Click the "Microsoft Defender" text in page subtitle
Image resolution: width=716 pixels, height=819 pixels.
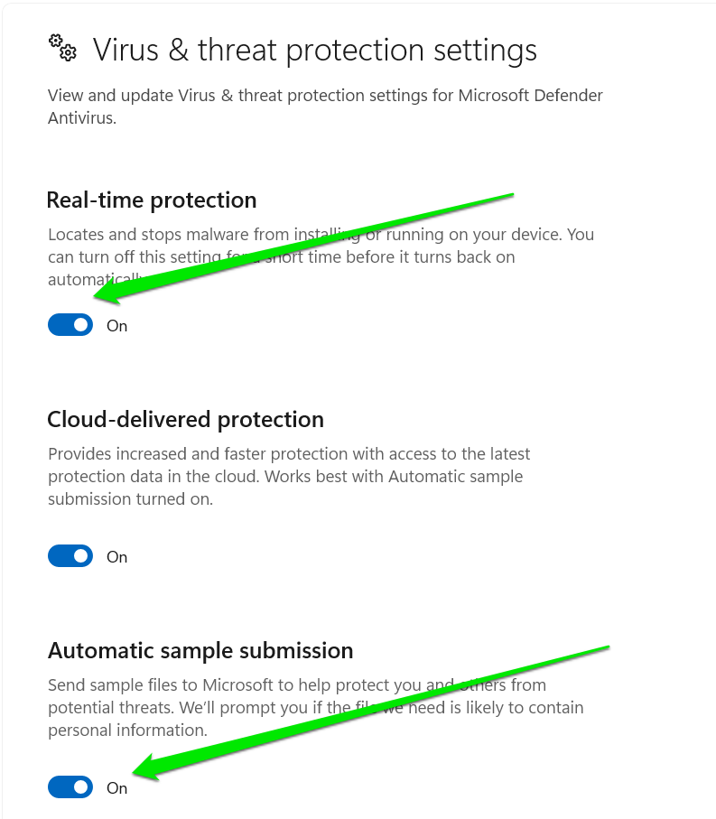coord(532,95)
